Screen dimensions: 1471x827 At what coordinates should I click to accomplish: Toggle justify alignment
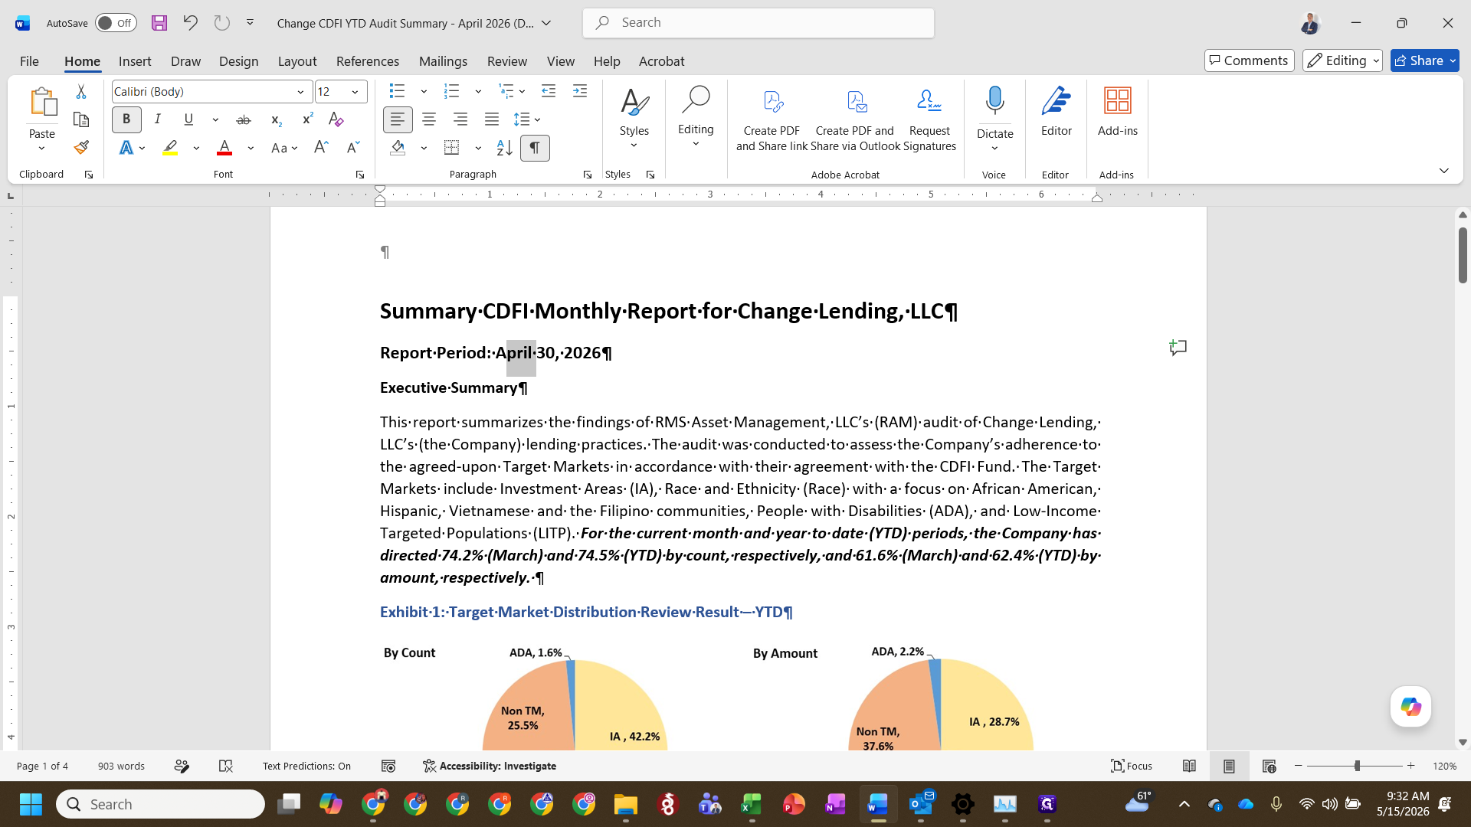point(492,119)
